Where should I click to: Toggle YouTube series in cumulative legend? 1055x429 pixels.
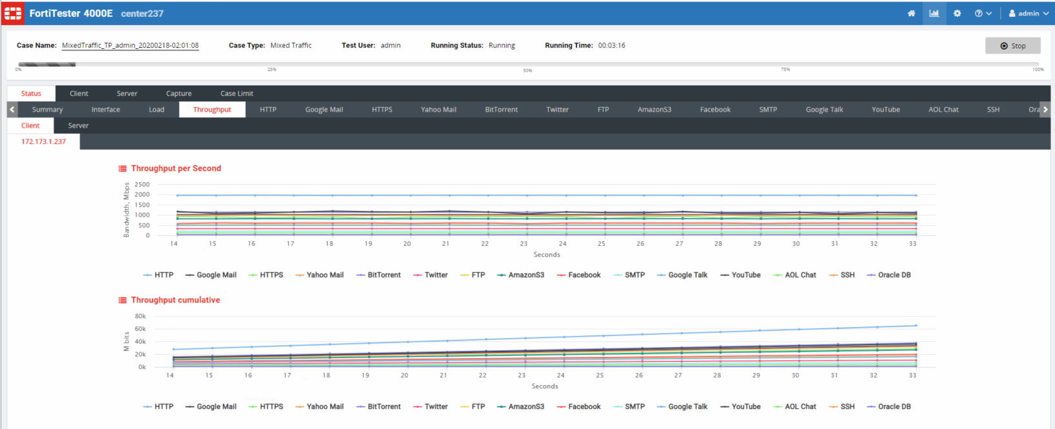point(741,406)
